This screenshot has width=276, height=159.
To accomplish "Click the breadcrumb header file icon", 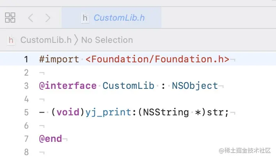I will tap(11, 40).
